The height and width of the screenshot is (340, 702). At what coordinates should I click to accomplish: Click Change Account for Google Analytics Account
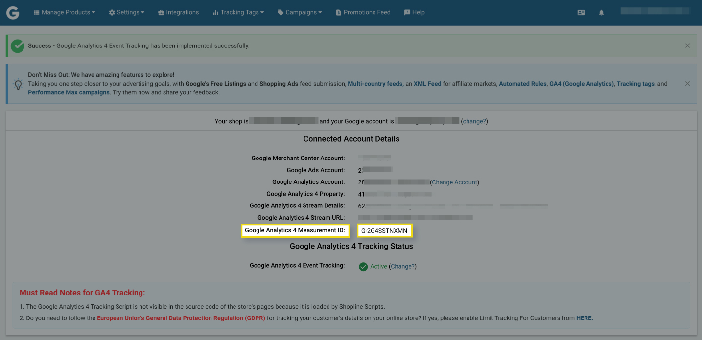(x=455, y=182)
